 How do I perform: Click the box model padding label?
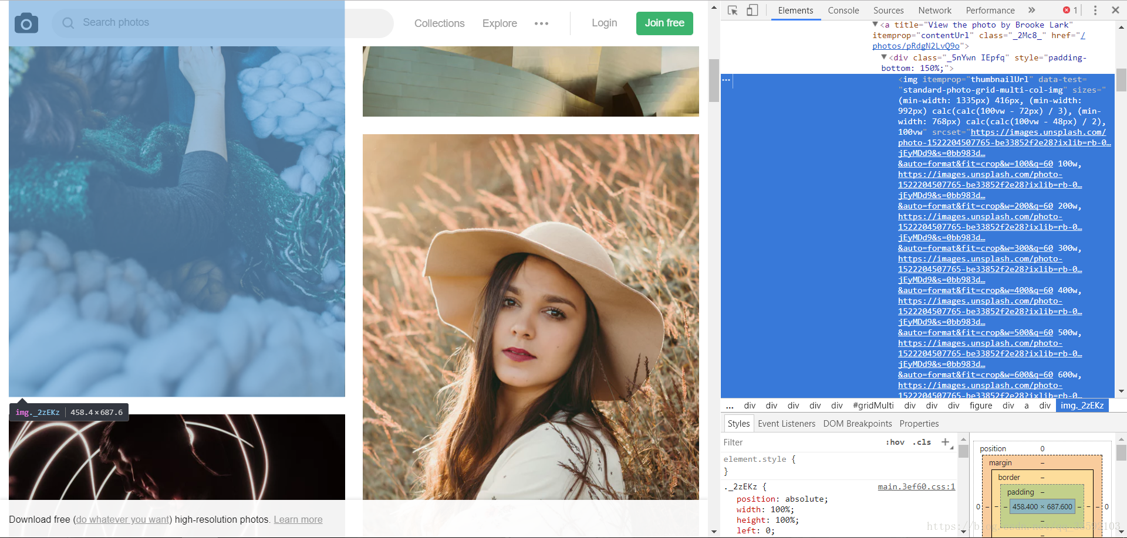coord(1020,492)
